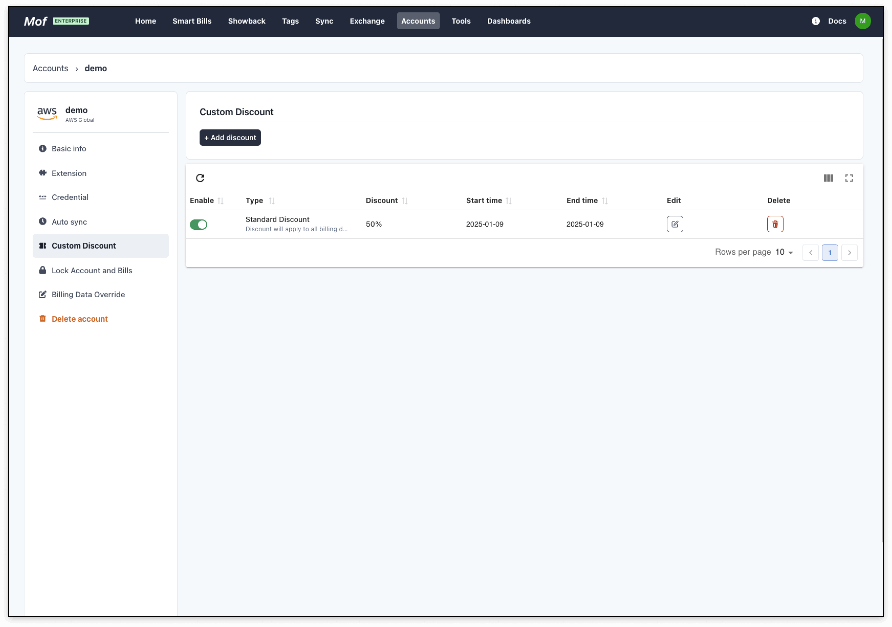Open Auto sync section

pyautogui.click(x=101, y=222)
